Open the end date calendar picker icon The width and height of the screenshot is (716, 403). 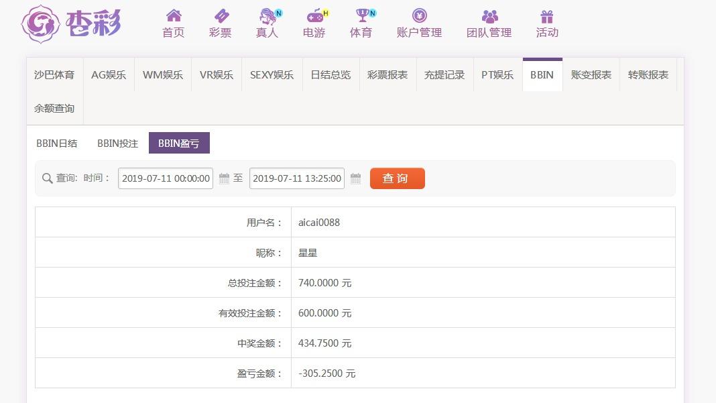(x=356, y=178)
